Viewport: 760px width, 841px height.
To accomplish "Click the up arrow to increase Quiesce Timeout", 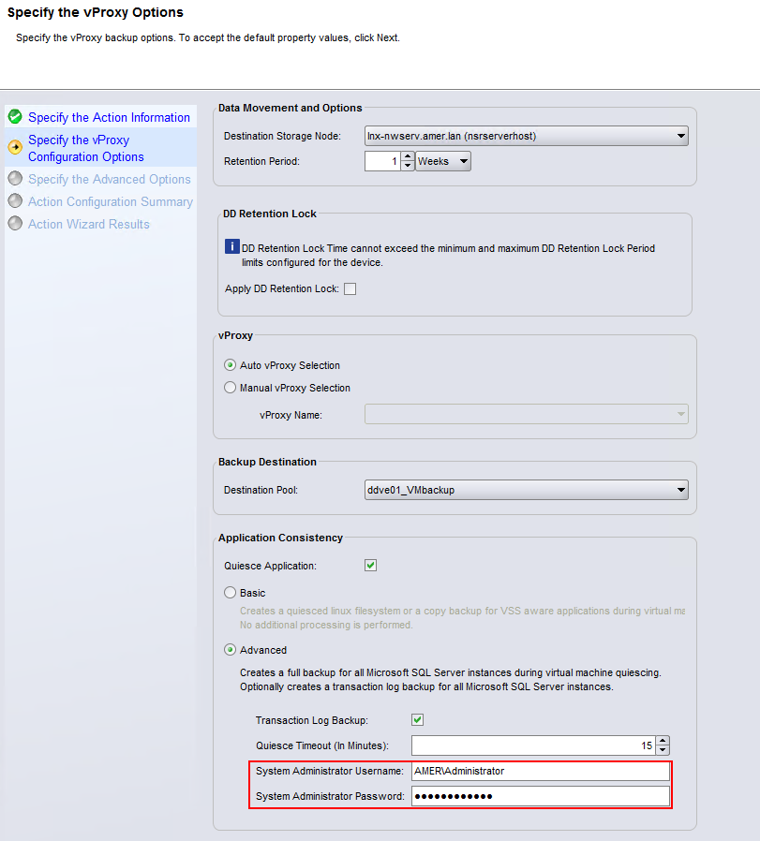I will point(663,741).
